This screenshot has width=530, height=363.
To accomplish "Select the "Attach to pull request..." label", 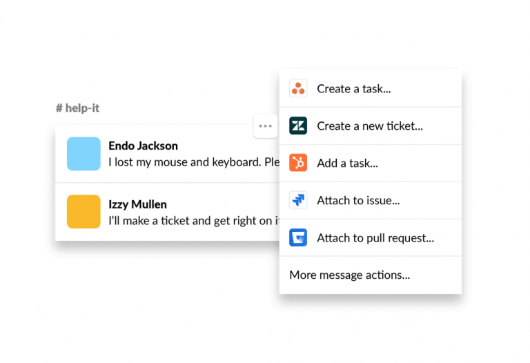I will [x=375, y=238].
